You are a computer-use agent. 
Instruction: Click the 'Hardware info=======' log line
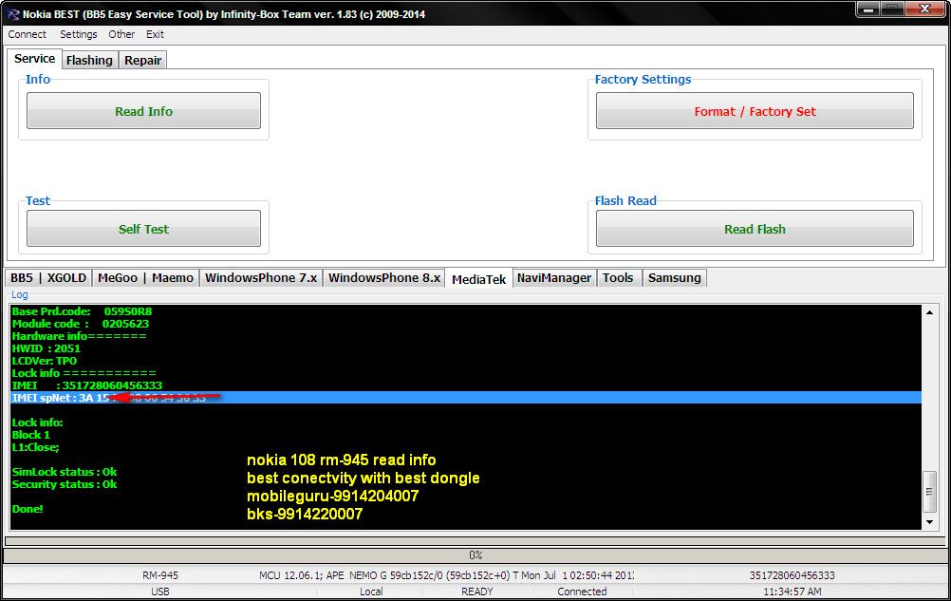coord(79,336)
